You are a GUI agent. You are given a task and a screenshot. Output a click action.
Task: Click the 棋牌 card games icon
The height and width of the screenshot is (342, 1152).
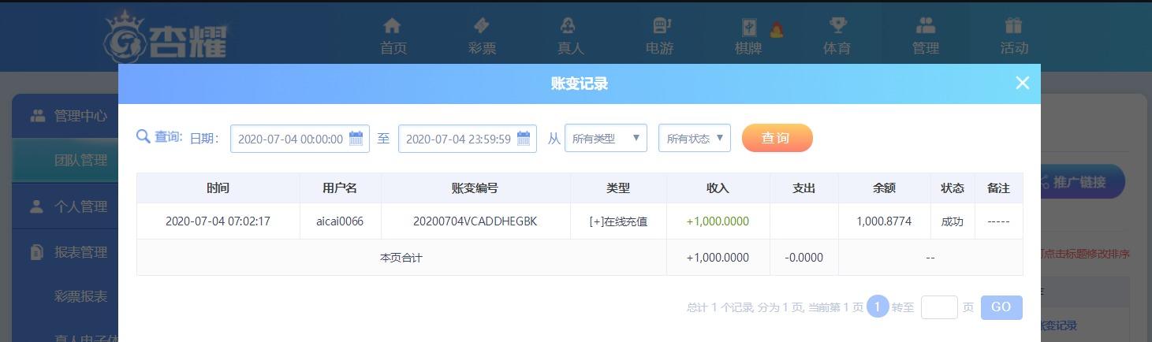click(749, 27)
